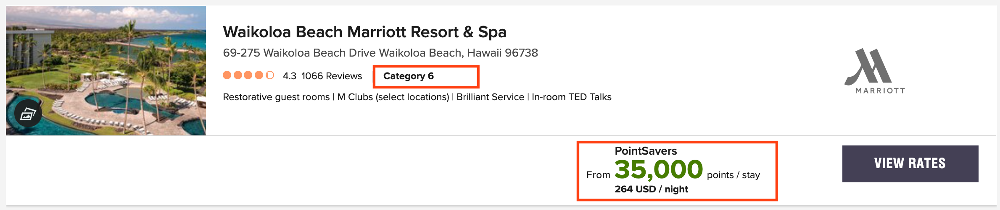Click the In-room TED Talks text

click(x=571, y=97)
